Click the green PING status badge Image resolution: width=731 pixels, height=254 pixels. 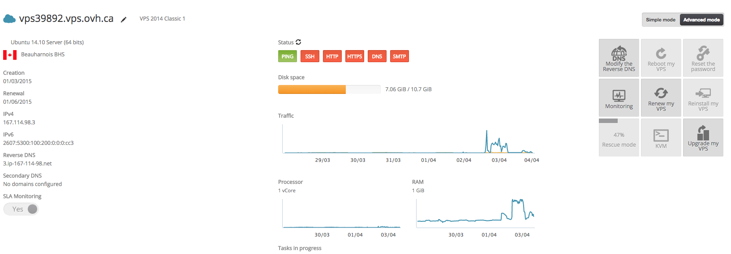pos(287,56)
